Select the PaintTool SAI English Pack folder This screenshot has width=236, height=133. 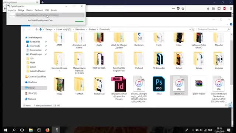[119, 62]
